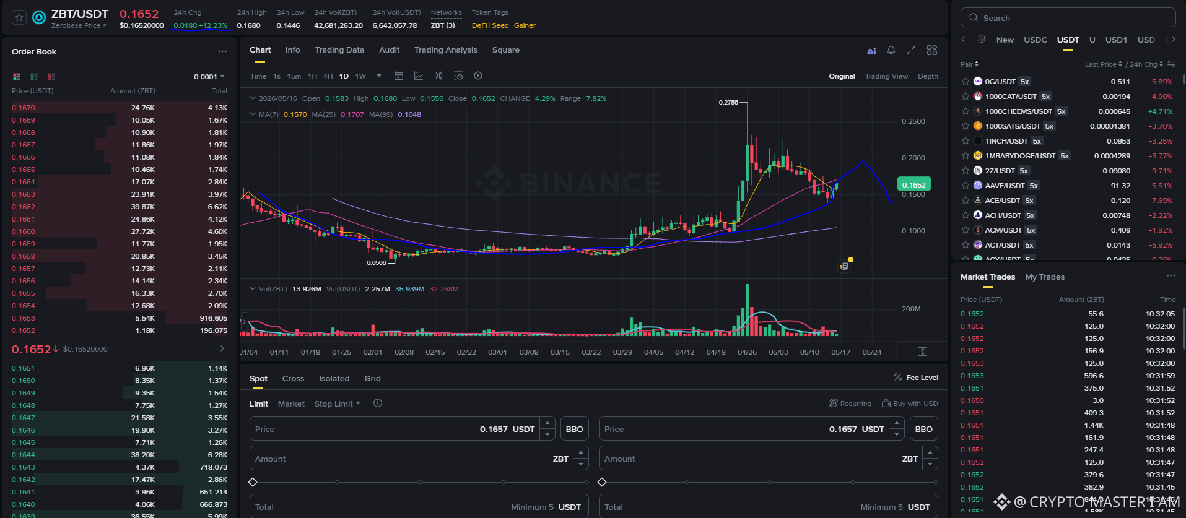Show sell orders only order book view

point(51,77)
